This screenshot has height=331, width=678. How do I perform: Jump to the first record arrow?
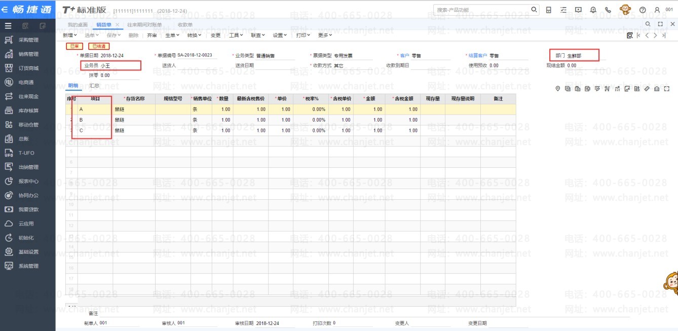(x=638, y=35)
